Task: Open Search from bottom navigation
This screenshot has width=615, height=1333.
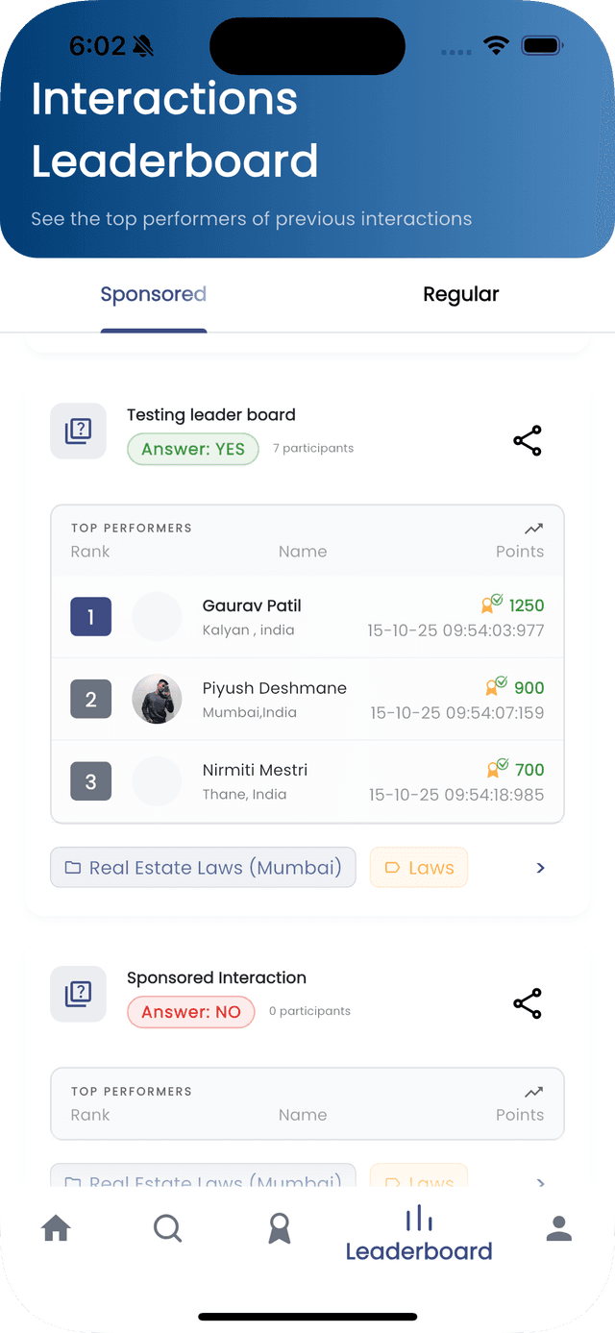Action: point(167,1227)
